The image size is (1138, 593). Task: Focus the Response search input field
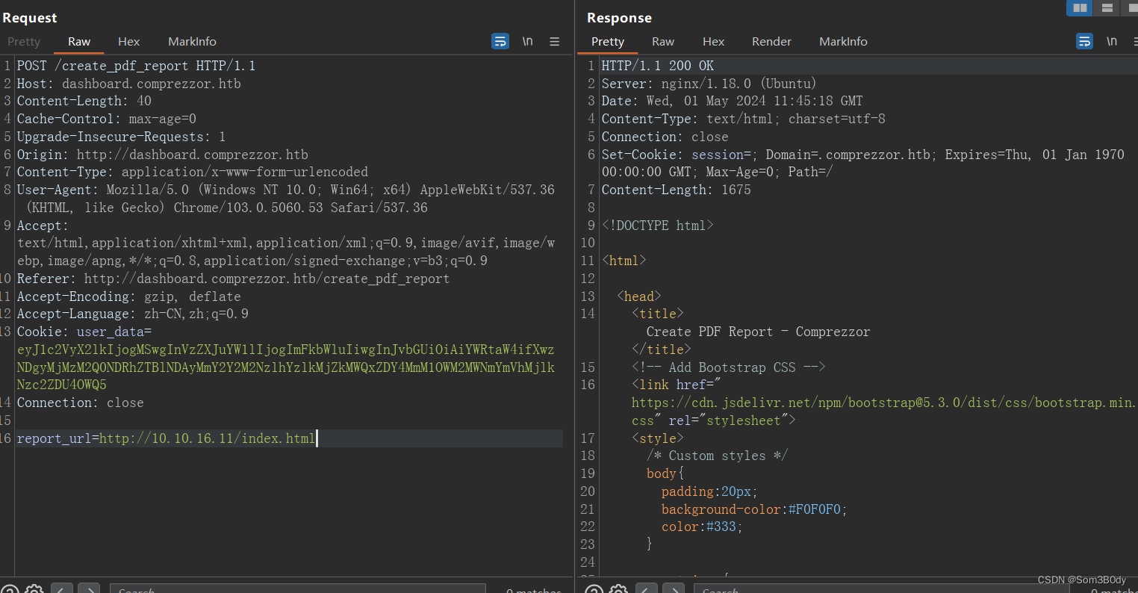[x=881, y=589]
